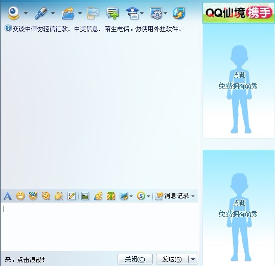Click the send picture icon
Image resolution: width=275 pixels, height=266 pixels.
click(85, 196)
